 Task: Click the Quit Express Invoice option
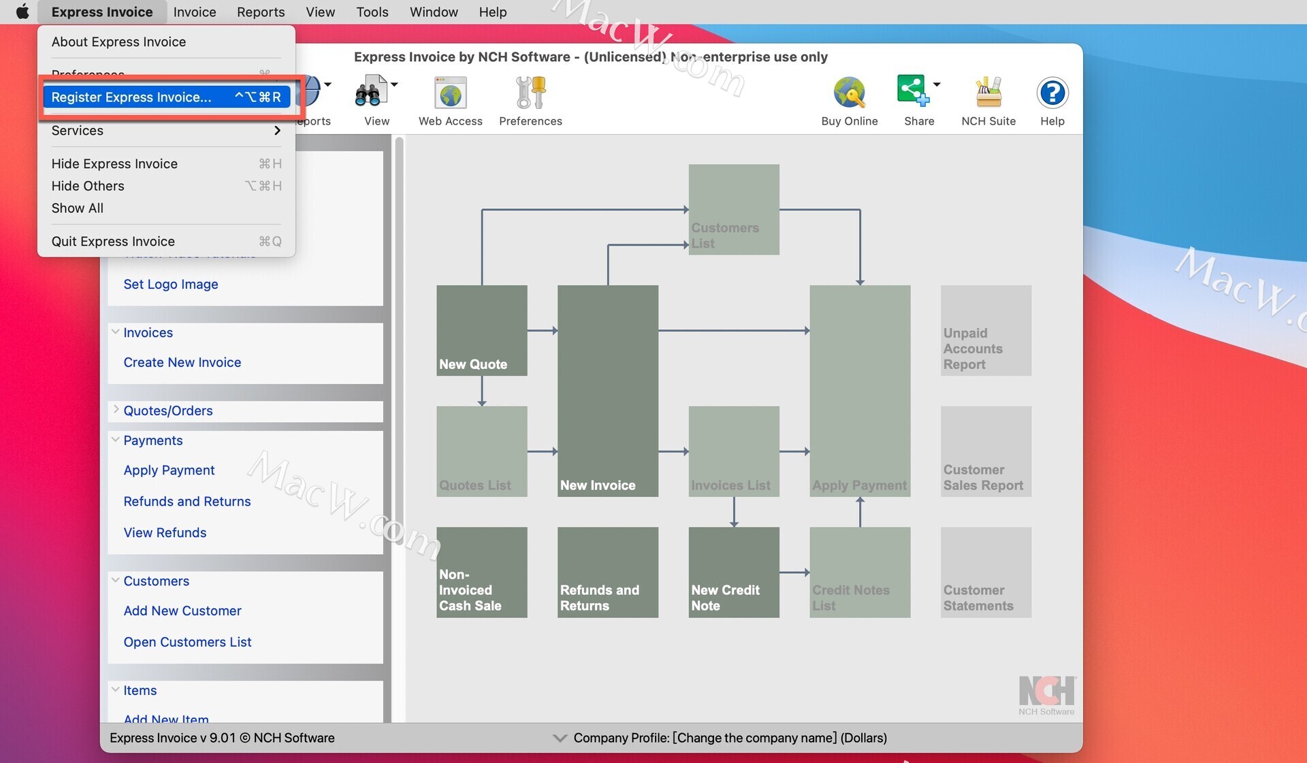[112, 241]
